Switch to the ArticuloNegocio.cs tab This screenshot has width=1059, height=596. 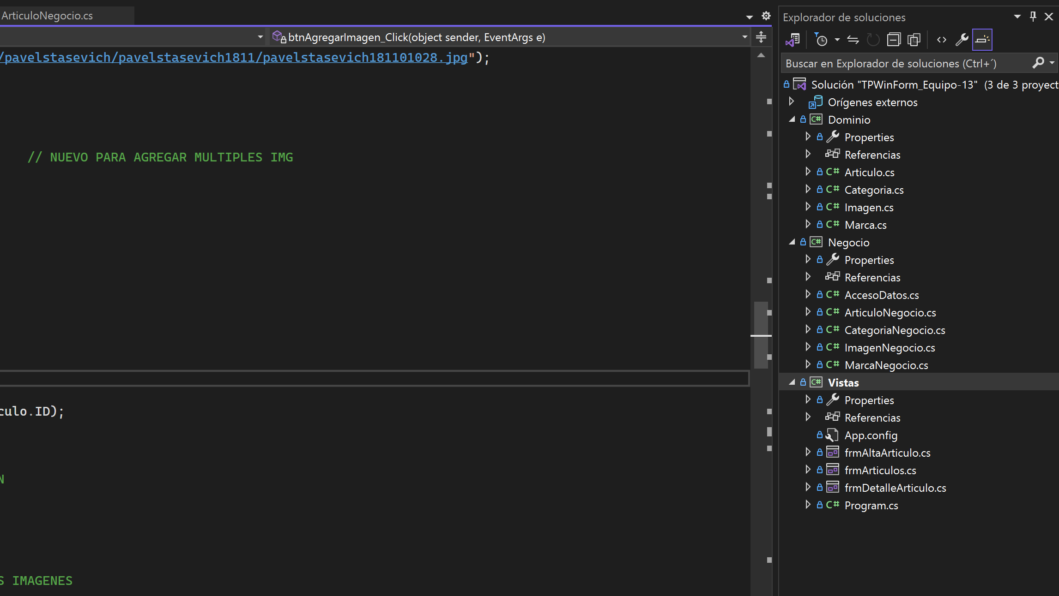[x=47, y=16]
